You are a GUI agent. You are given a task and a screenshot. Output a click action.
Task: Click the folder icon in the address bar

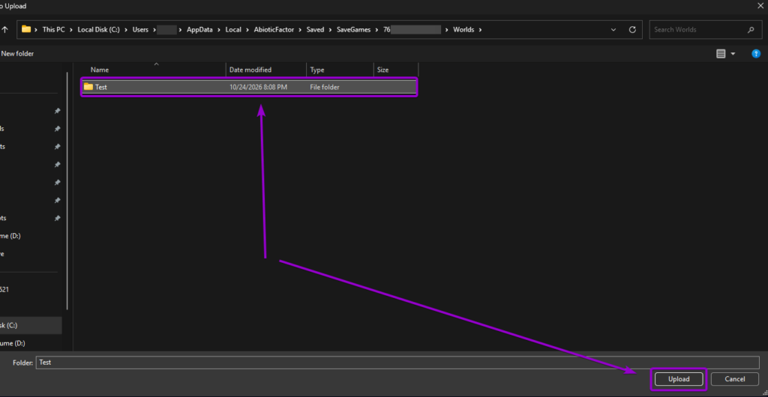26,29
